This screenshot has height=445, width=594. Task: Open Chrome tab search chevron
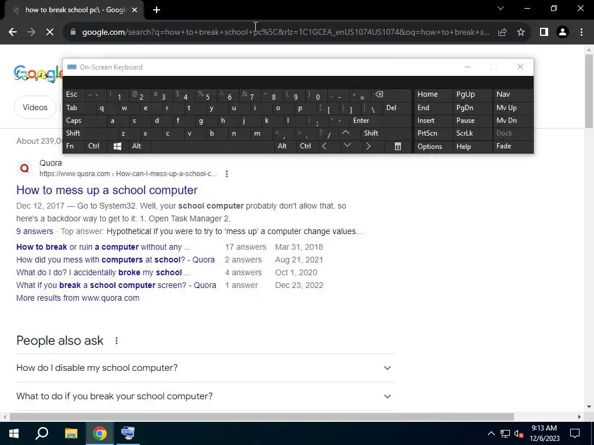[x=501, y=8]
